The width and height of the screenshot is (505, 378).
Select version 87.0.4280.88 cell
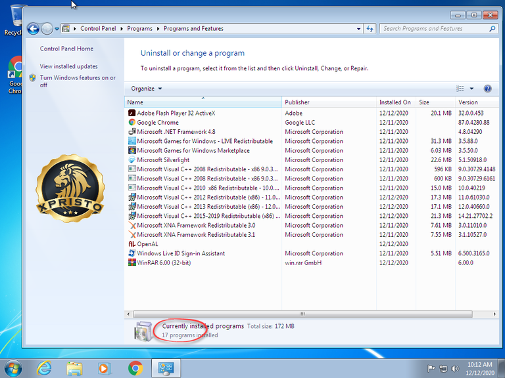(x=473, y=123)
